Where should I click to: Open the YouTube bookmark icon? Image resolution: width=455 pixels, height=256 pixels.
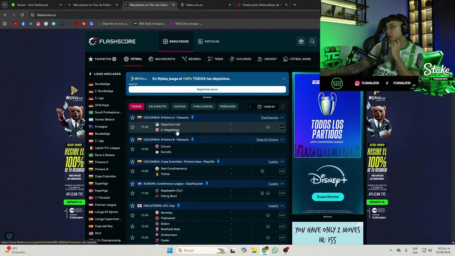pos(16,24)
